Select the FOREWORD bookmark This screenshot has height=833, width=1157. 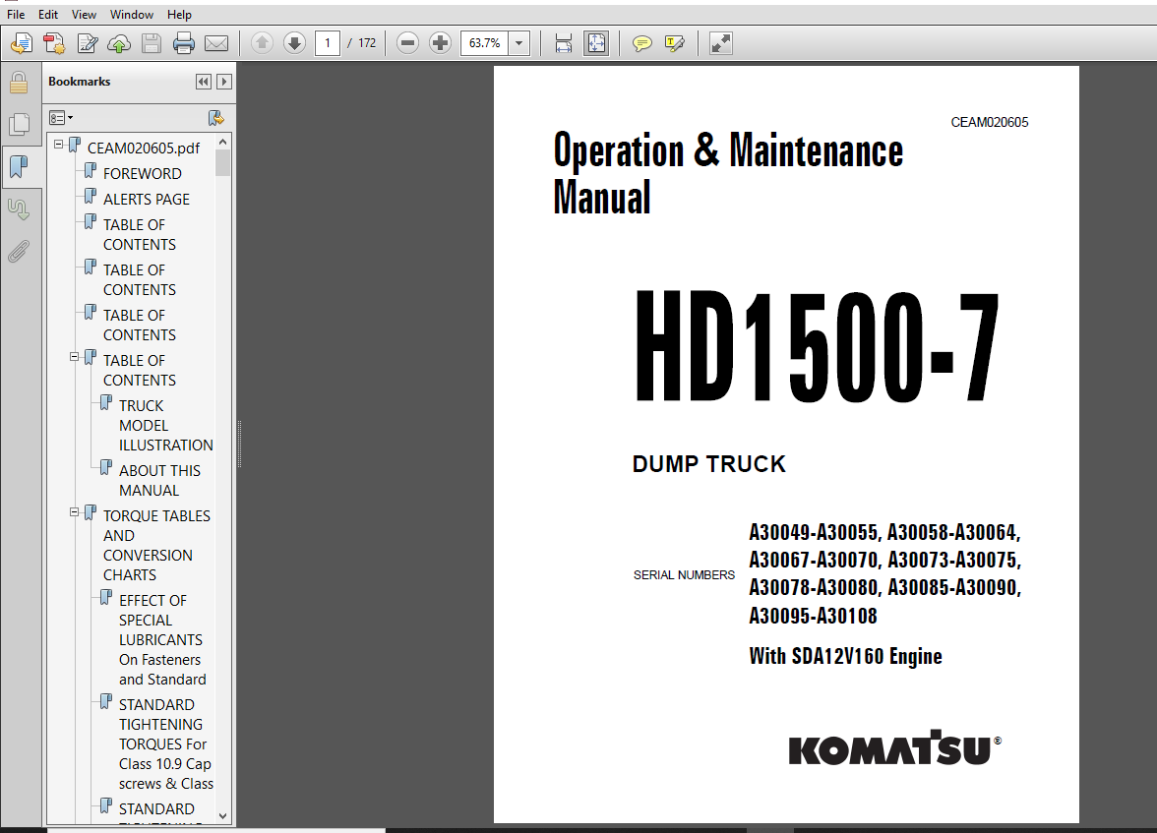[142, 173]
